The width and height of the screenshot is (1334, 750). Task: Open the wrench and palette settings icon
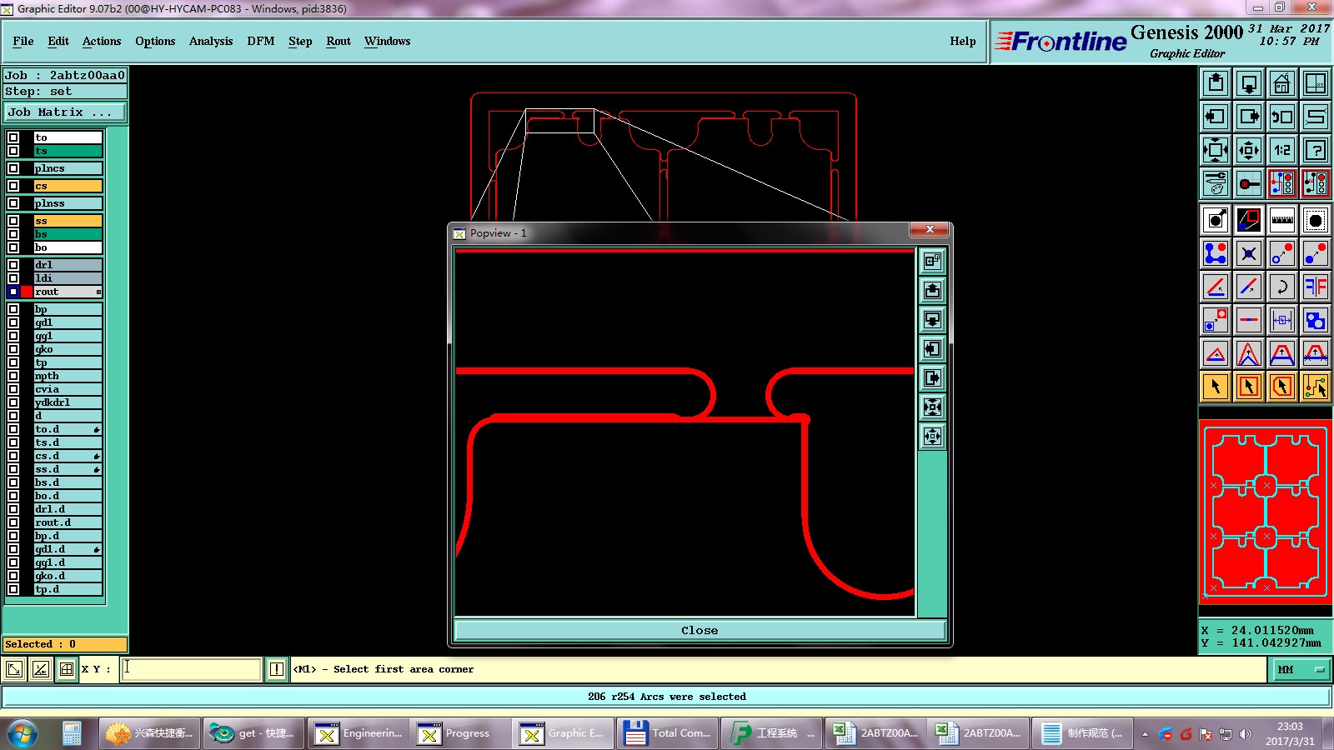click(x=1216, y=183)
